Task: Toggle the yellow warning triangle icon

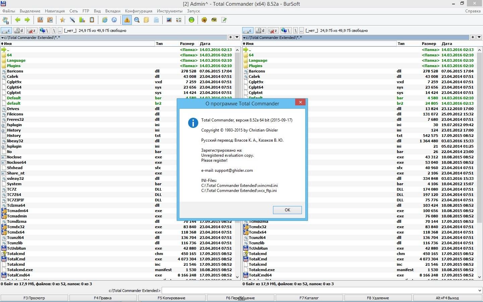Action: 127,20
